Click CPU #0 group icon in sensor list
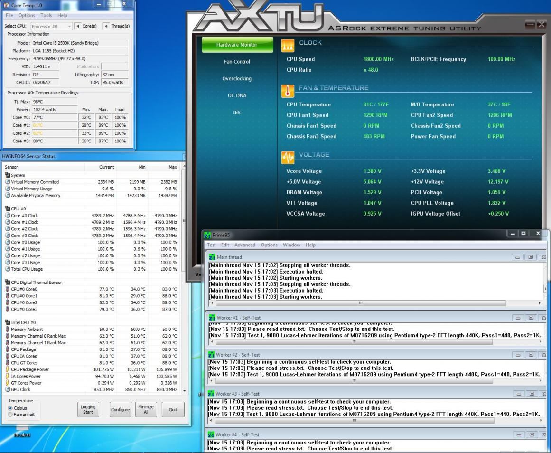The image size is (551, 453). pyautogui.click(x=7, y=208)
